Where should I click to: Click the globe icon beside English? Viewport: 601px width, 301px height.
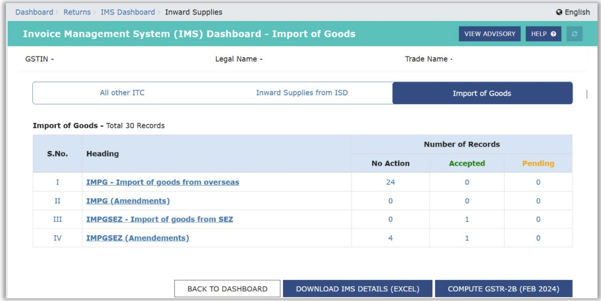pyautogui.click(x=559, y=12)
